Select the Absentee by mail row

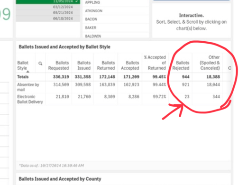pyautogui.click(x=123, y=87)
